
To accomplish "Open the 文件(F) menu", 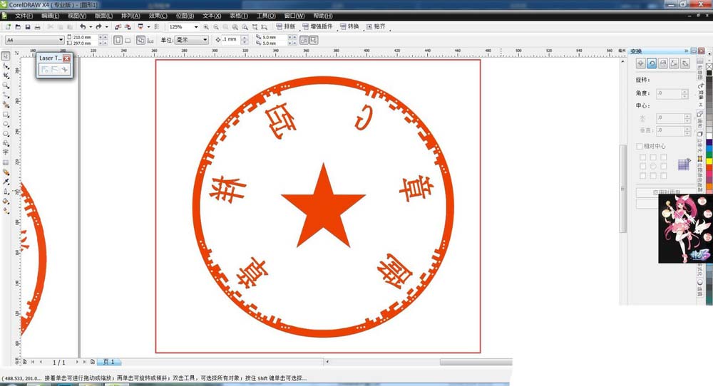I will (24, 16).
